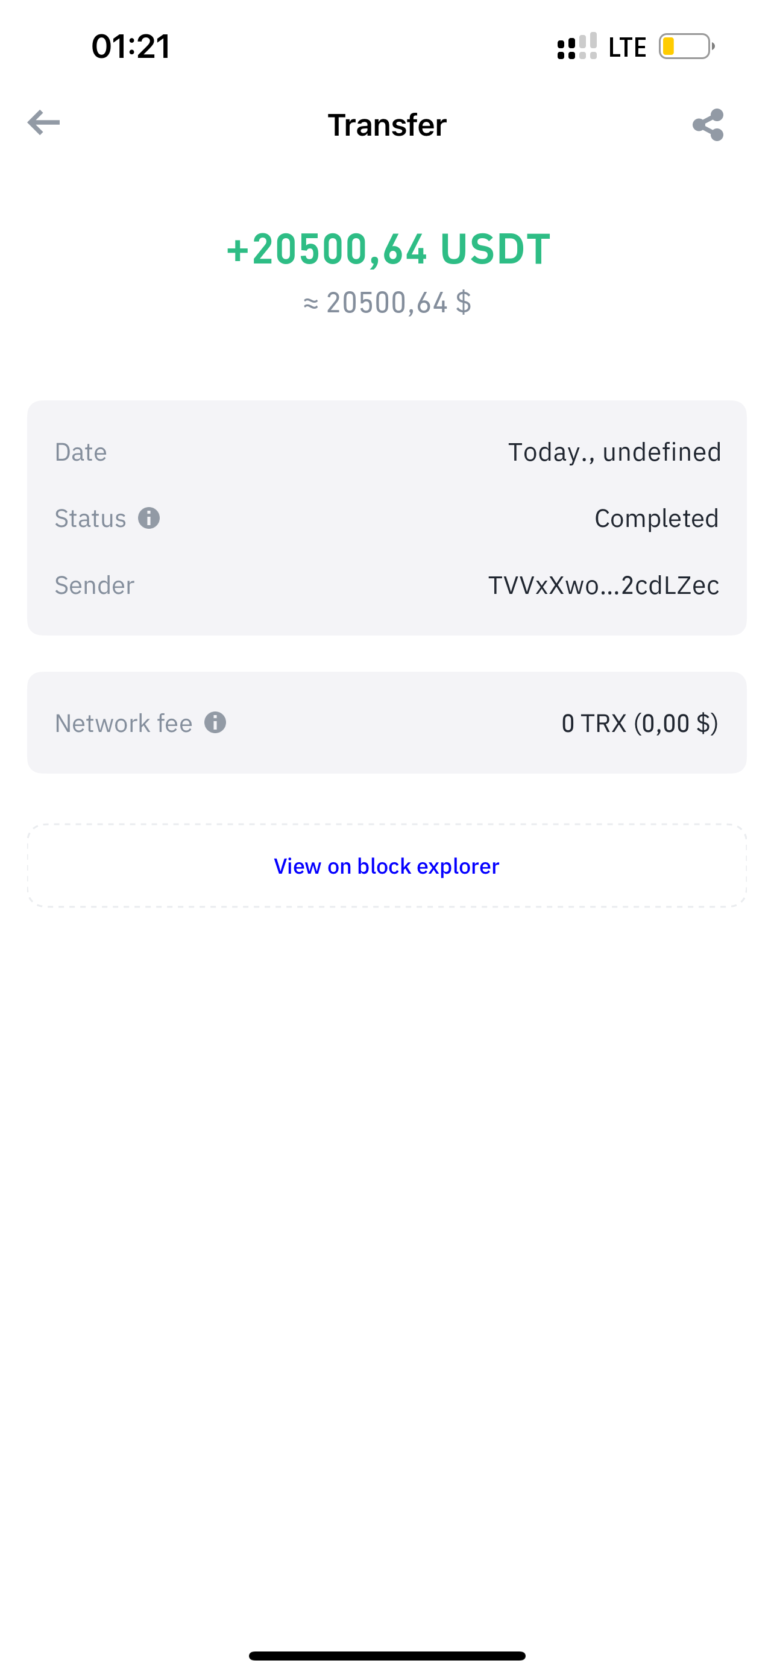Tap the 01:21 clock in status bar
The height and width of the screenshot is (1675, 774).
coord(131,47)
